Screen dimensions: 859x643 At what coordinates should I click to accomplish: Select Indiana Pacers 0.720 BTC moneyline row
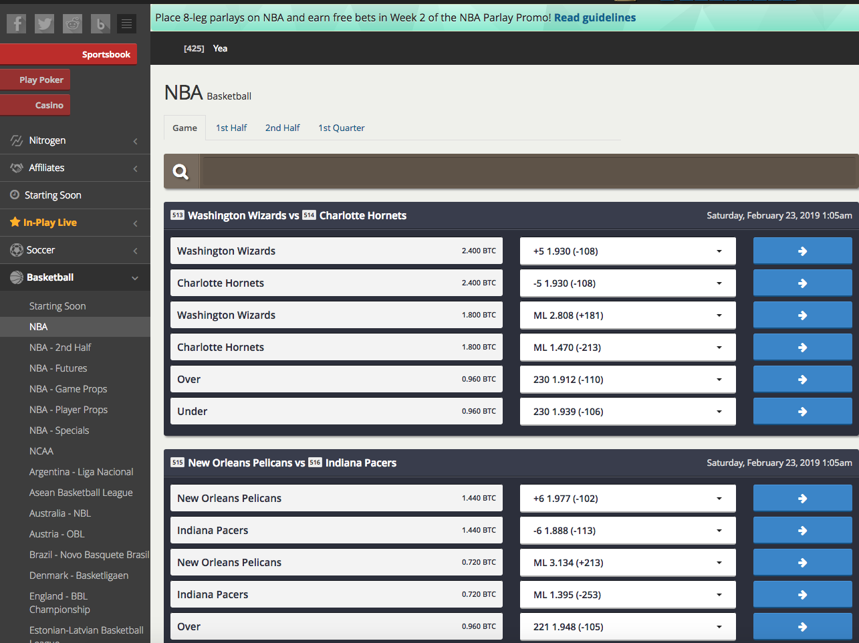pos(336,595)
